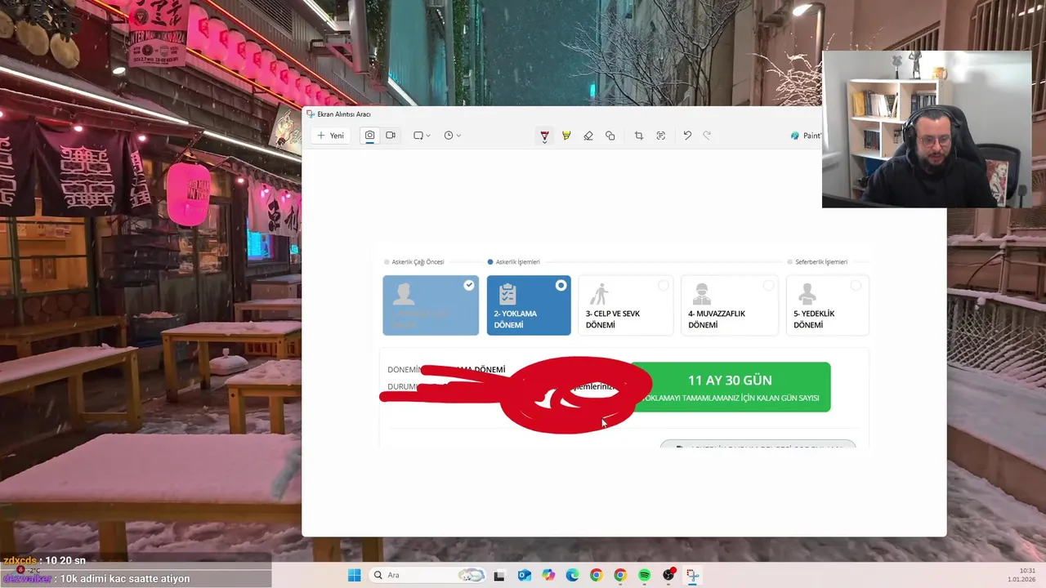Open Spotify from the taskbar
This screenshot has height=588, width=1046.
click(645, 575)
